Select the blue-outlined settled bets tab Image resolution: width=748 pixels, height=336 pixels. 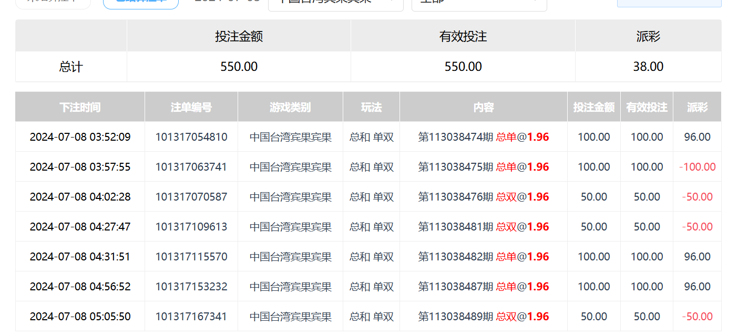[x=140, y=3]
